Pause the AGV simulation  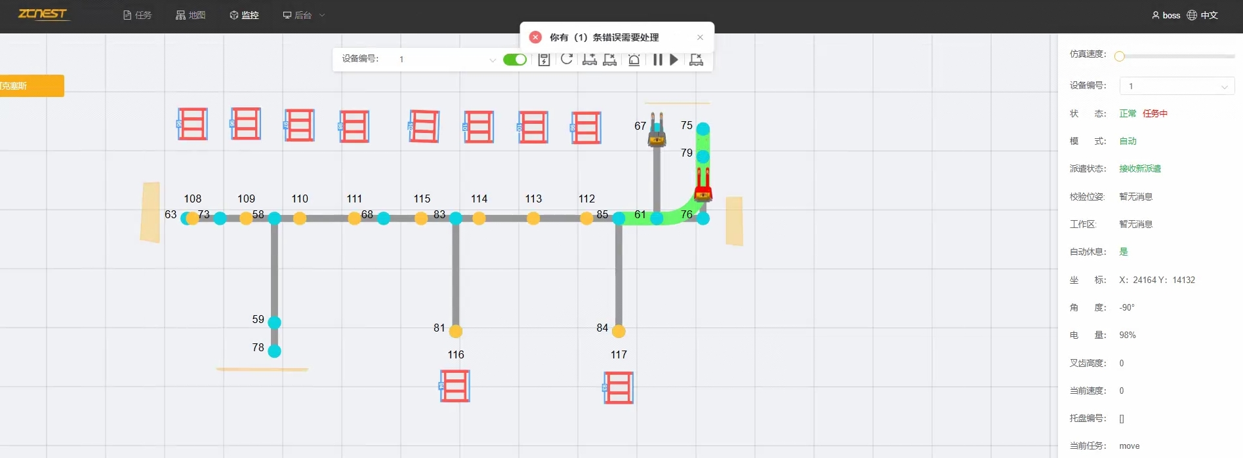657,60
